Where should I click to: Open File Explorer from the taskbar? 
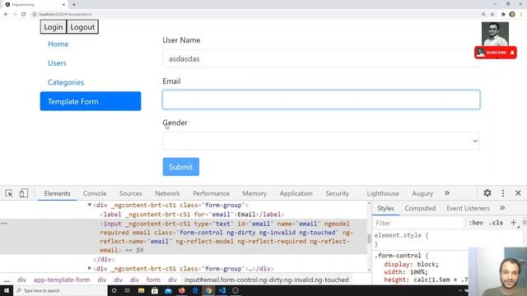pyautogui.click(x=141, y=290)
